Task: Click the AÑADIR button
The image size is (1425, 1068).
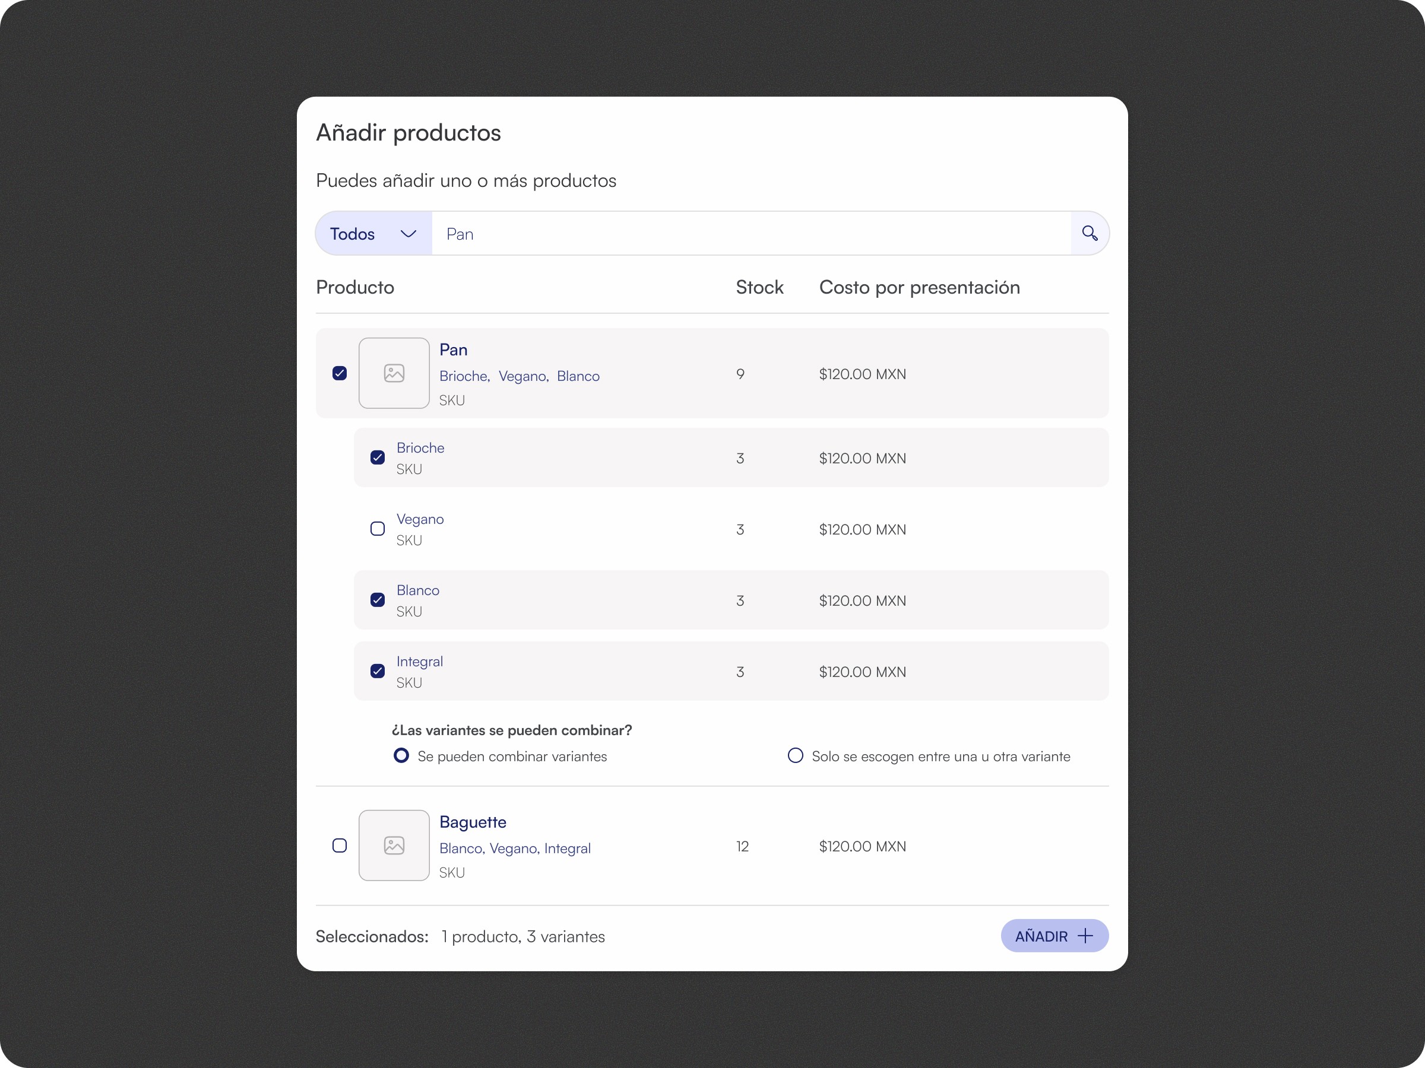Action: click(x=1053, y=936)
